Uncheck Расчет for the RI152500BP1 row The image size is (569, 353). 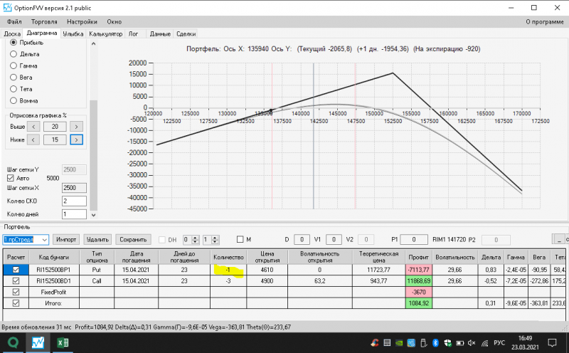(16, 270)
